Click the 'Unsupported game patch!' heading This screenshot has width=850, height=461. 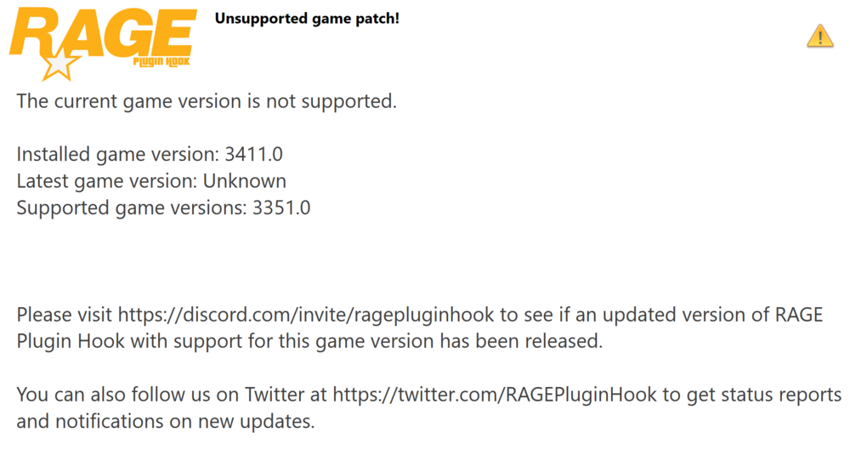coord(307,18)
